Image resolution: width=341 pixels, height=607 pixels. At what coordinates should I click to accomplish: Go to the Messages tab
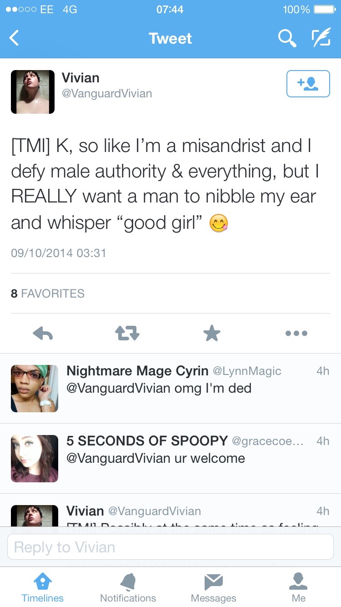click(x=213, y=587)
